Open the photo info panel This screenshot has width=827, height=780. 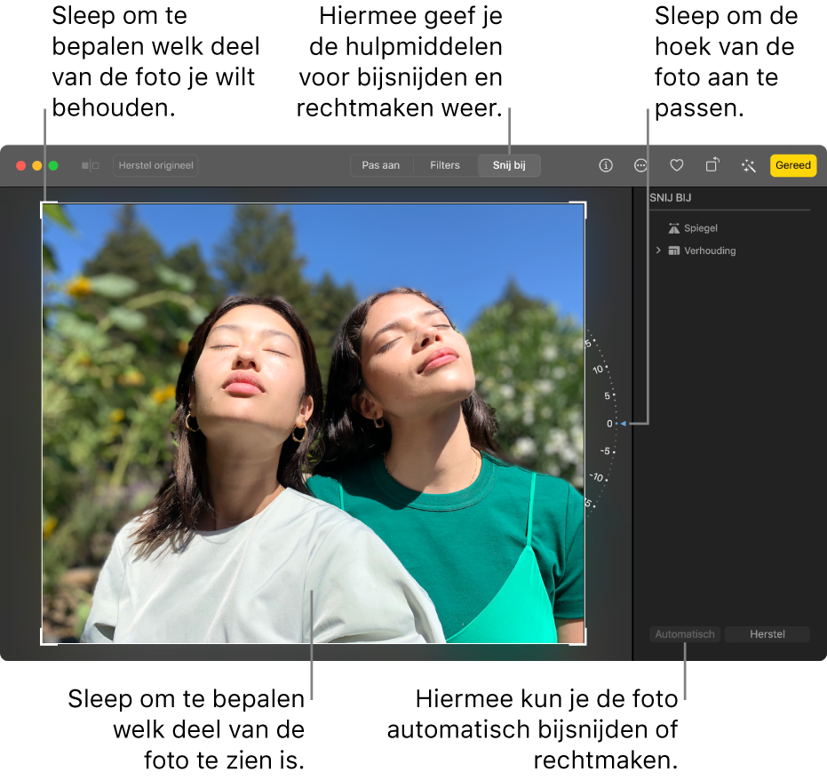pyautogui.click(x=605, y=165)
